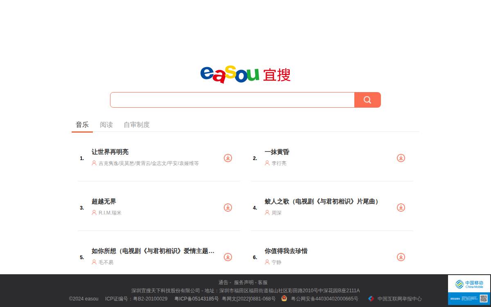The width and height of the screenshot is (491, 307).
Task: Open song title 一抹黄昏
Action: pos(277,152)
